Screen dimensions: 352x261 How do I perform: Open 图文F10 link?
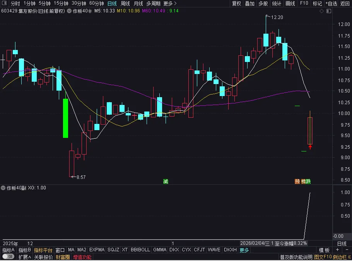(323, 257)
